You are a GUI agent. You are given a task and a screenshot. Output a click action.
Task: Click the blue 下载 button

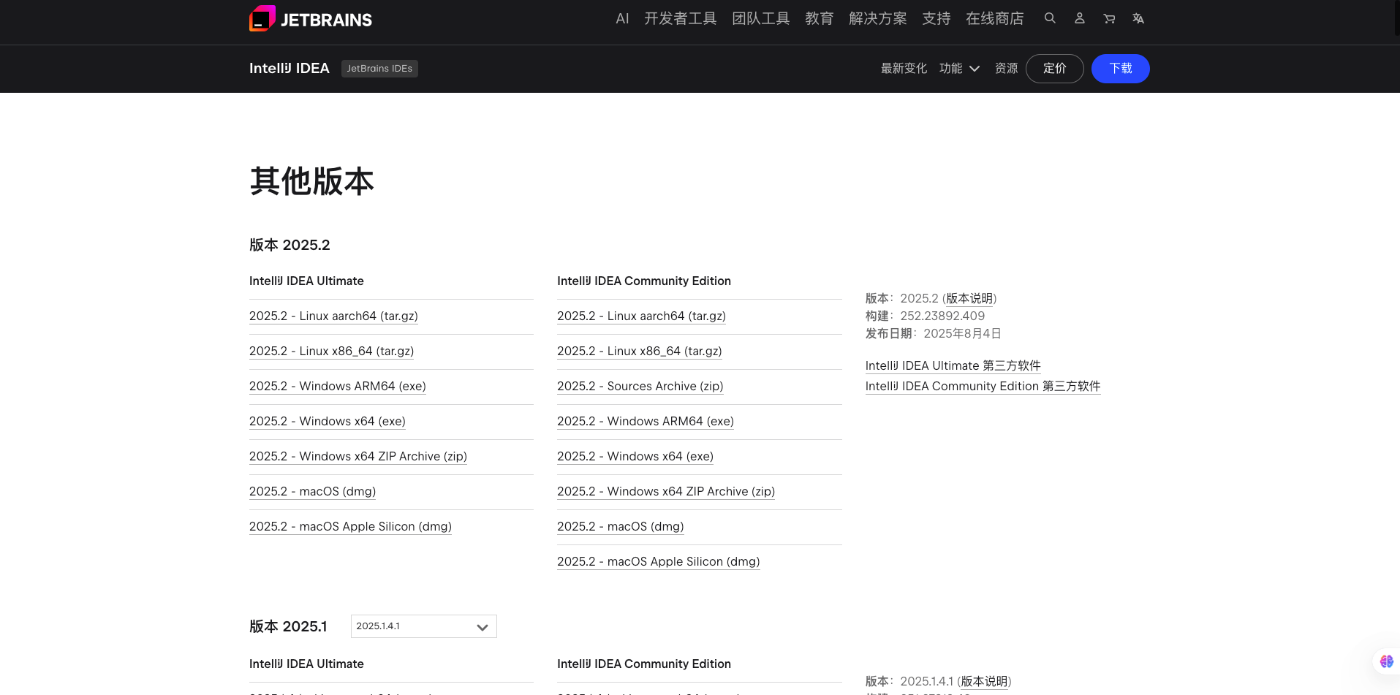point(1120,69)
